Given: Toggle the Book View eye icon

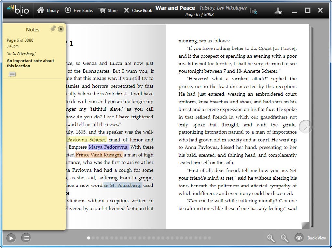Looking at the screenshot, I should pyautogui.click(x=299, y=238).
